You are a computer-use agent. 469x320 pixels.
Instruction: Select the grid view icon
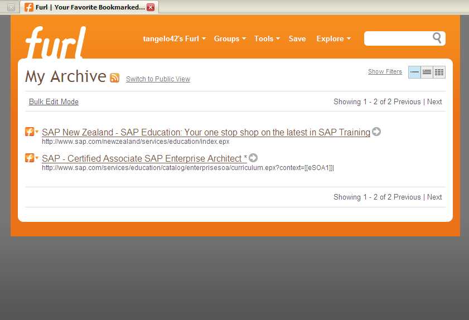pyautogui.click(x=439, y=72)
